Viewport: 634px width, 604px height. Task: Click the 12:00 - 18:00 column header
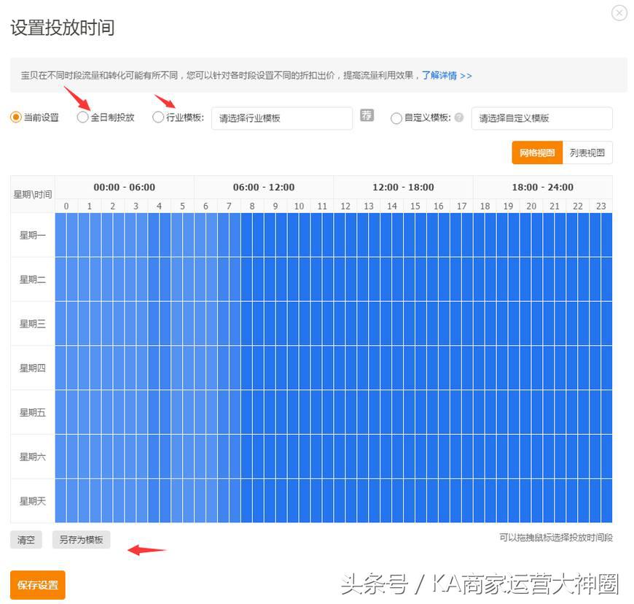(403, 187)
